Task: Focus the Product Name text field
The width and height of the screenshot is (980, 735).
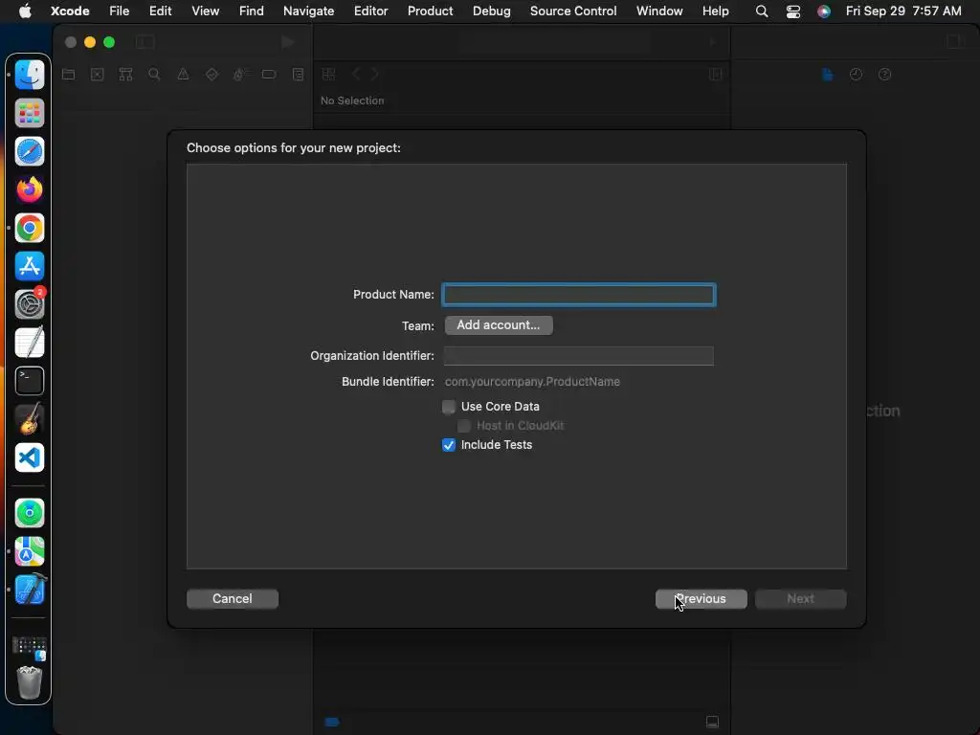Action: pyautogui.click(x=579, y=295)
